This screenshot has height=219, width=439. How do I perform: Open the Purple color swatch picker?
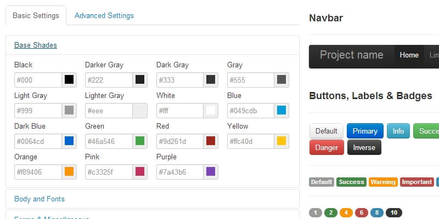click(211, 172)
